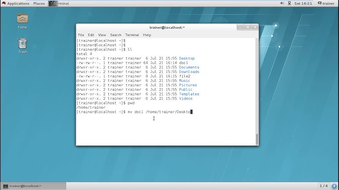Open the Applications menu
Screen dimensions: 339x190
[x=18, y=3]
